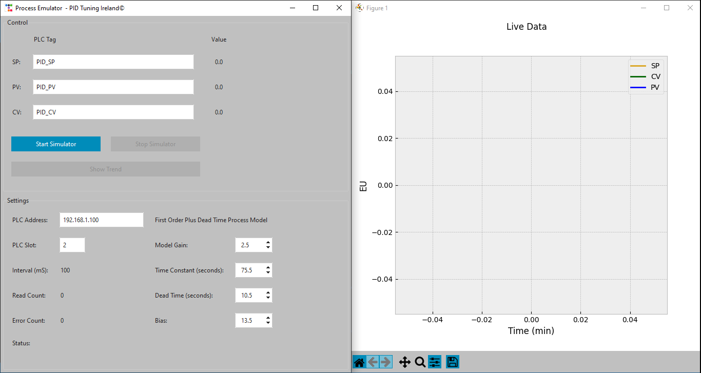Select the zoom magnifier tool
701x373 pixels.
(420, 362)
